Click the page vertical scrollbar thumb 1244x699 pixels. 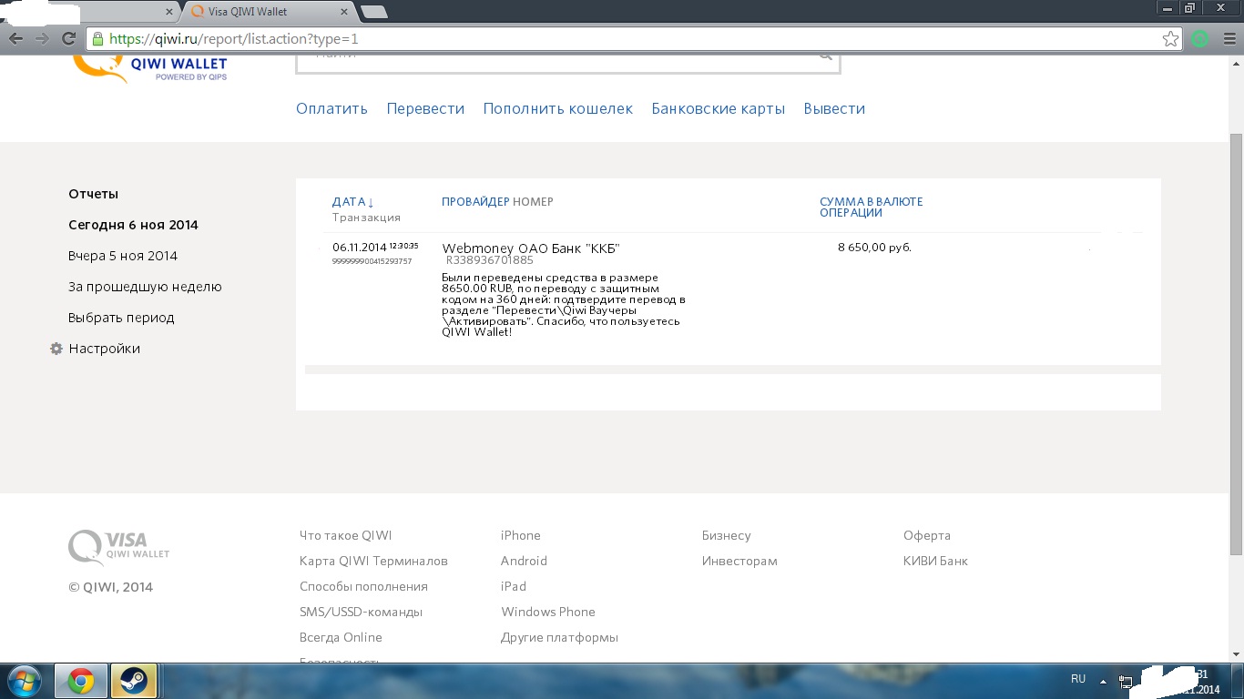pyautogui.click(x=1236, y=343)
